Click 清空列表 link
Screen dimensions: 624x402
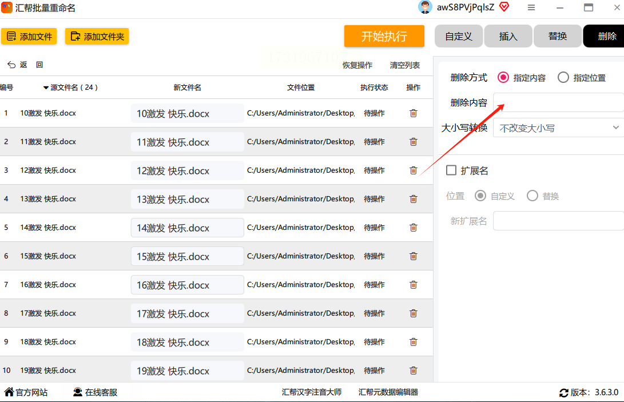[405, 65]
